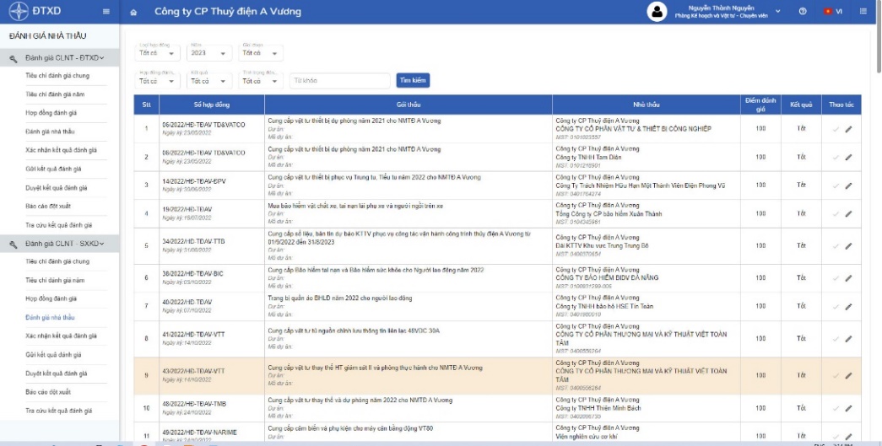Click the confirm checkmark icon in row 10
This screenshot has width=882, height=446.
click(836, 408)
